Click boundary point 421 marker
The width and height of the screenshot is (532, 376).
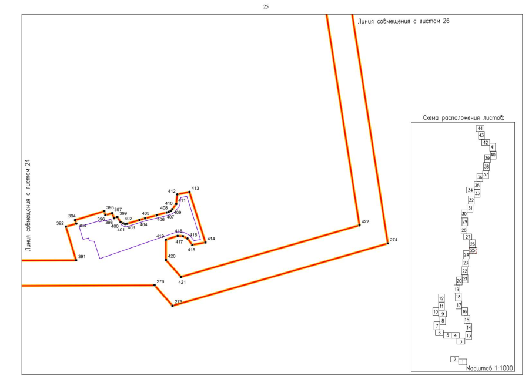pyautogui.click(x=181, y=277)
